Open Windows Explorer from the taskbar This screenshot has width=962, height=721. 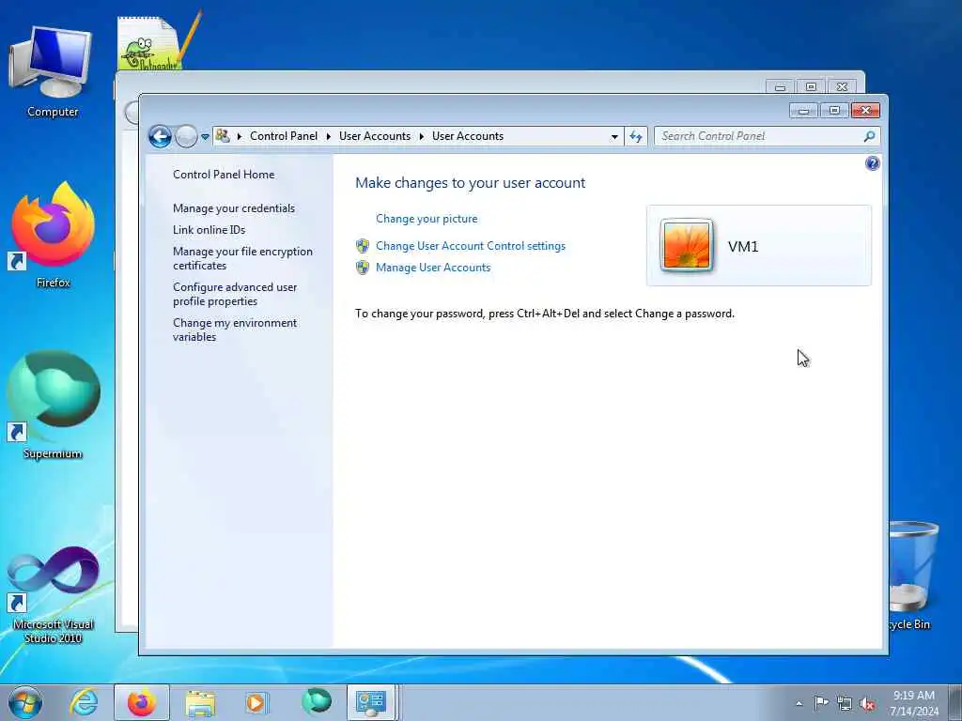200,703
